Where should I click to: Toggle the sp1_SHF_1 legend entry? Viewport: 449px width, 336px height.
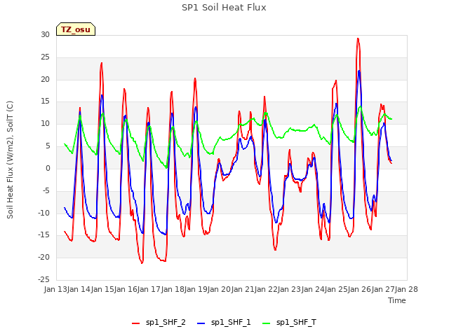click(224, 322)
